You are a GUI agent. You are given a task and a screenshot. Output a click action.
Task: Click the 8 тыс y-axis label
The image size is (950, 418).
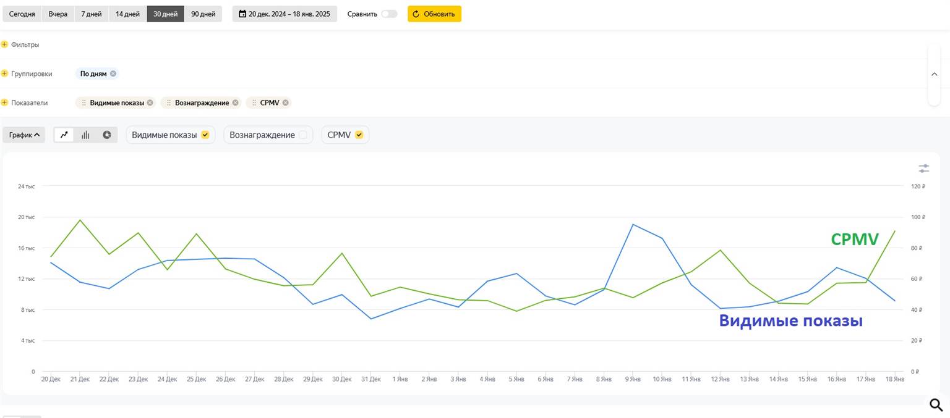27,309
